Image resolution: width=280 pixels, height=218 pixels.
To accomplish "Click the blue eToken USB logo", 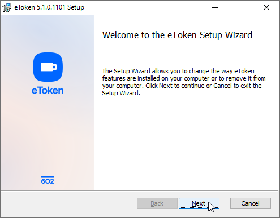I will [48, 67].
